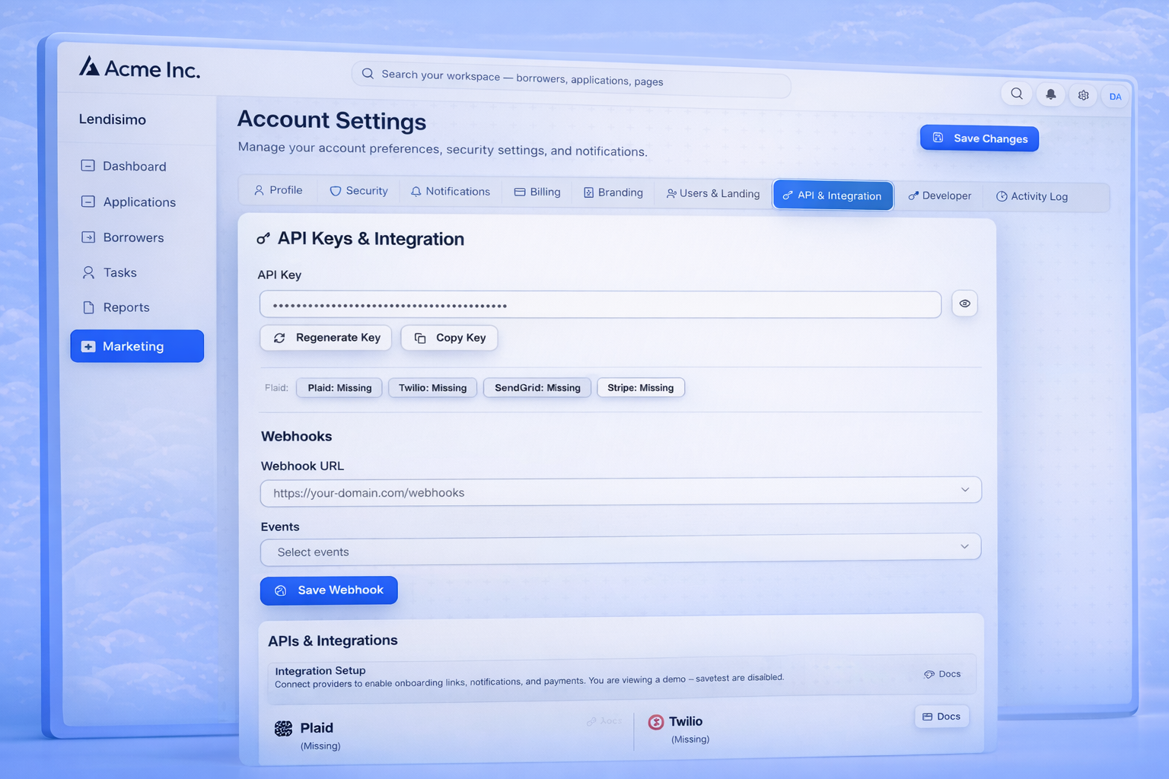The height and width of the screenshot is (779, 1169).
Task: Open the search icon button near the bell
Action: pyautogui.click(x=1016, y=93)
